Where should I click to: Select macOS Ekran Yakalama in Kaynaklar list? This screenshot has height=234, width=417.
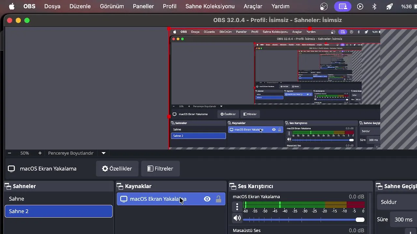click(171, 199)
